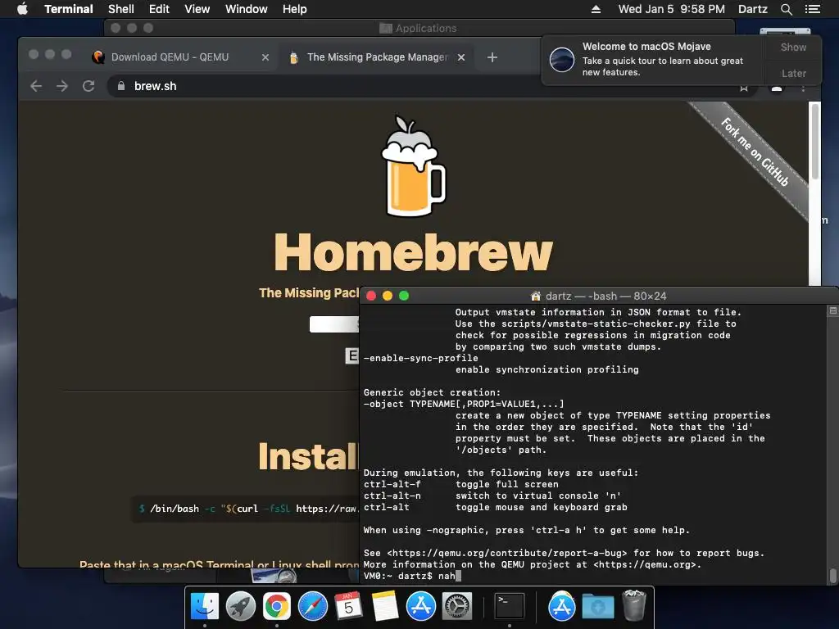
Task: Switch to Download QEMU browser tab
Action: click(x=170, y=57)
